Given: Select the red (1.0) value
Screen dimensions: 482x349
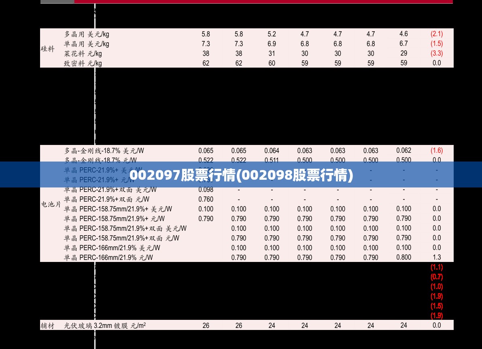Looking at the screenshot, I should (x=437, y=287).
